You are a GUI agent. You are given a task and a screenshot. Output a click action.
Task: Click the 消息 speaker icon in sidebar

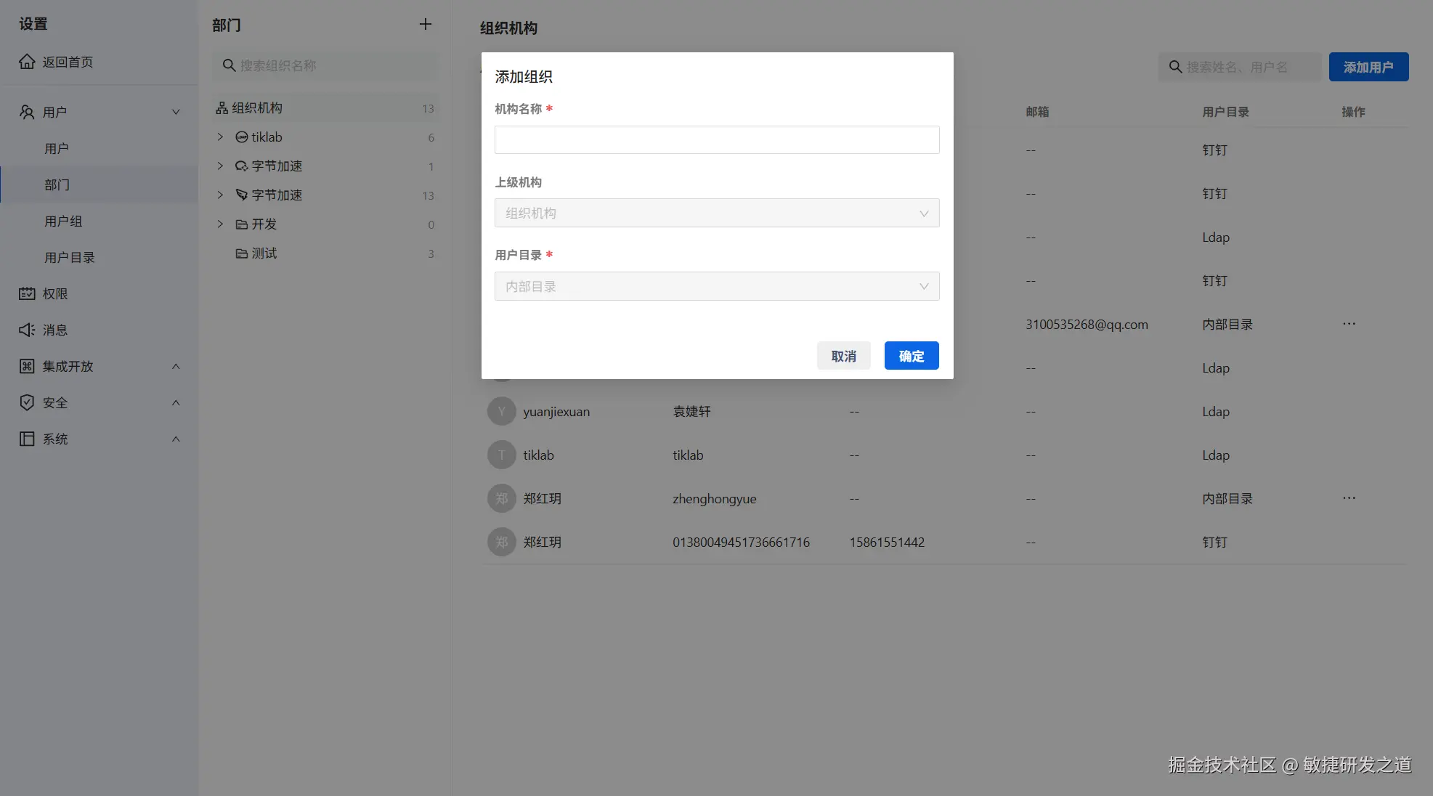[x=27, y=330]
